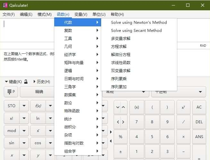Toggle the keyboard lock icon
The image size is (210, 160).
[26, 82]
